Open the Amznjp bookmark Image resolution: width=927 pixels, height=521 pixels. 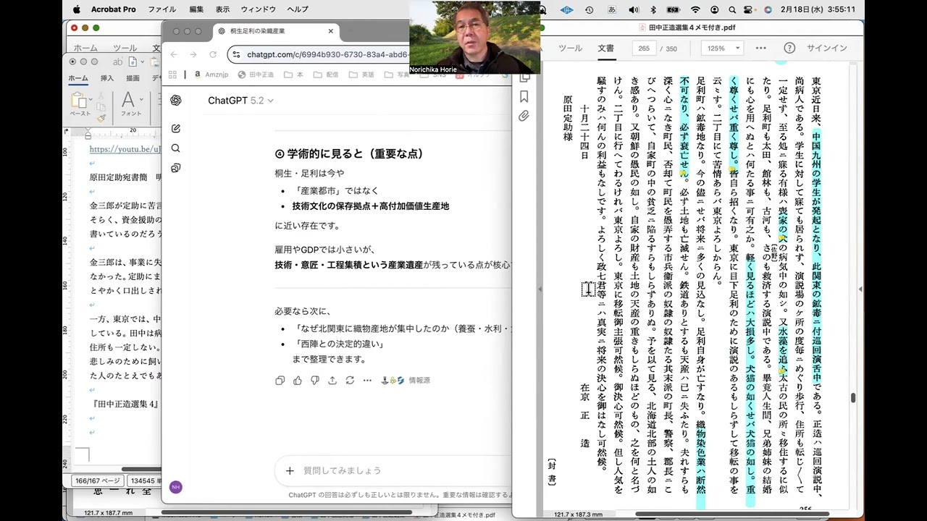coord(211,75)
